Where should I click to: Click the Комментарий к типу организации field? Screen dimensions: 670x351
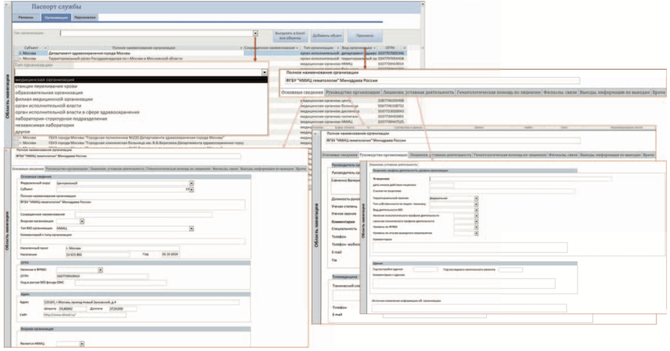coord(133,241)
